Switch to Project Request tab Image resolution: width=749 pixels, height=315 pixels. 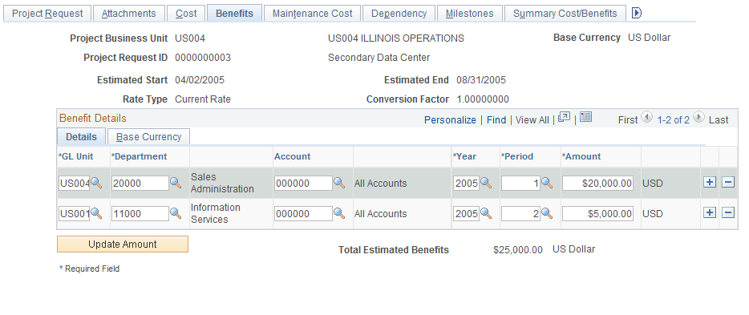(47, 14)
